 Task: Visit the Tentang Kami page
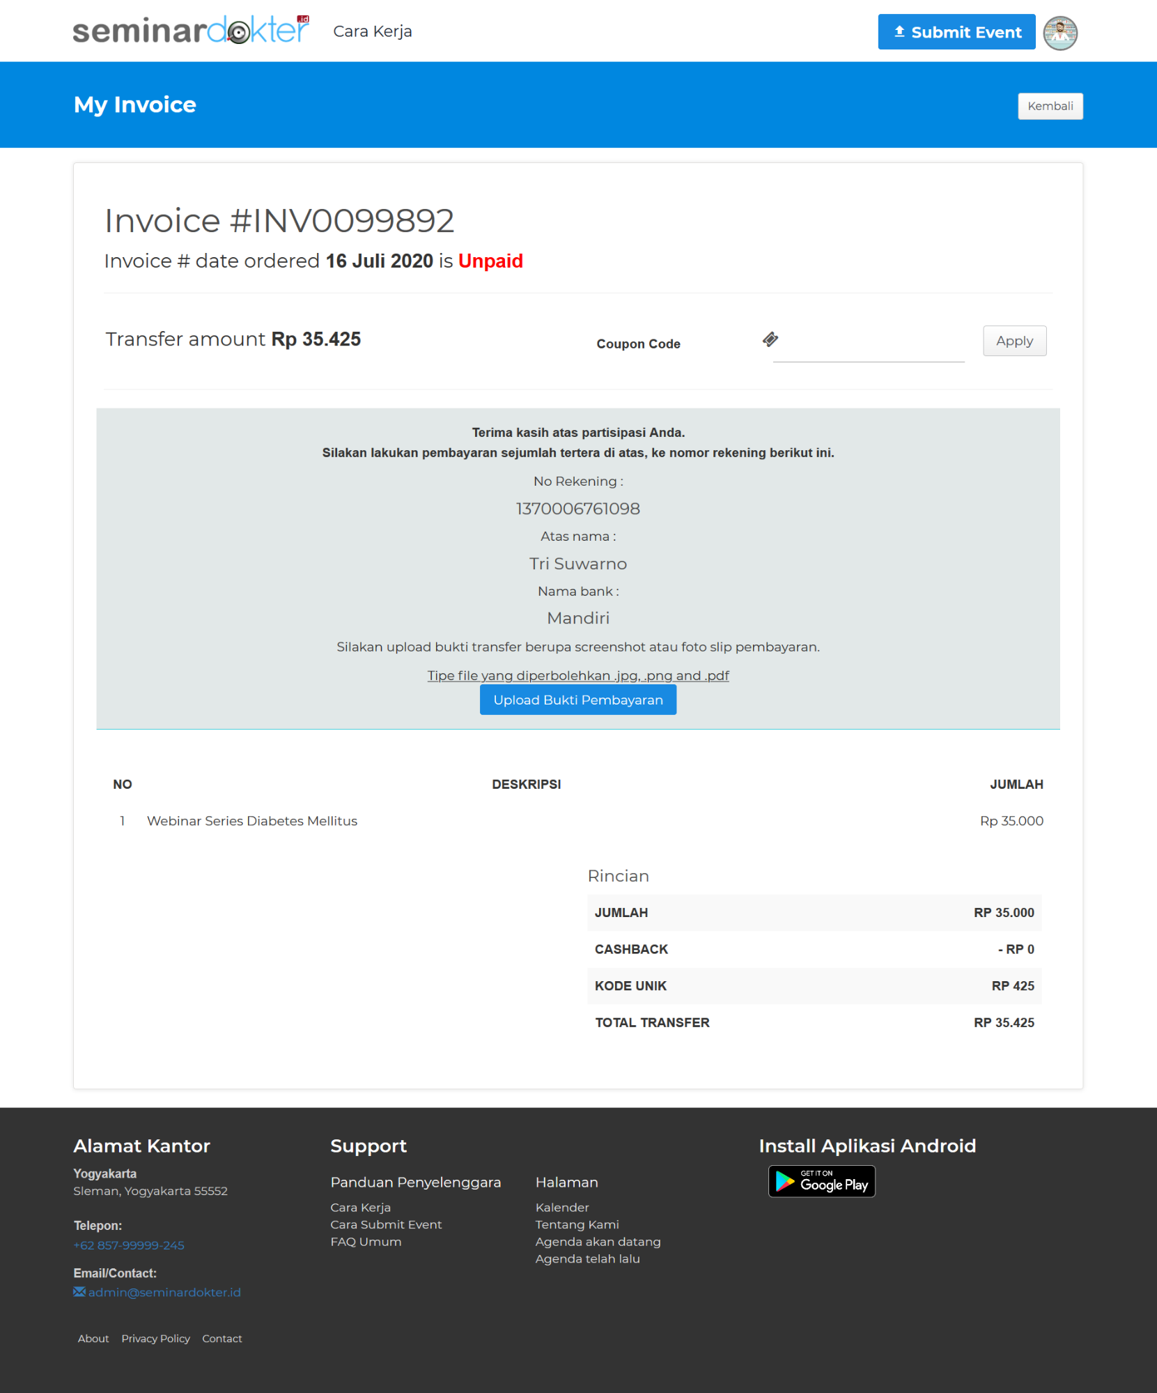tap(577, 1224)
